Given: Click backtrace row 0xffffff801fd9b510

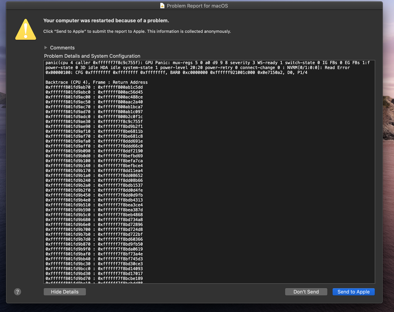Looking at the screenshot, I should pos(94,205).
